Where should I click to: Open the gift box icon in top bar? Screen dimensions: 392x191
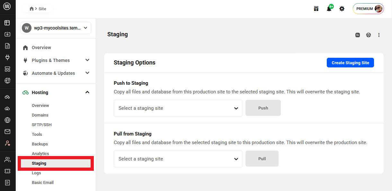point(316,9)
